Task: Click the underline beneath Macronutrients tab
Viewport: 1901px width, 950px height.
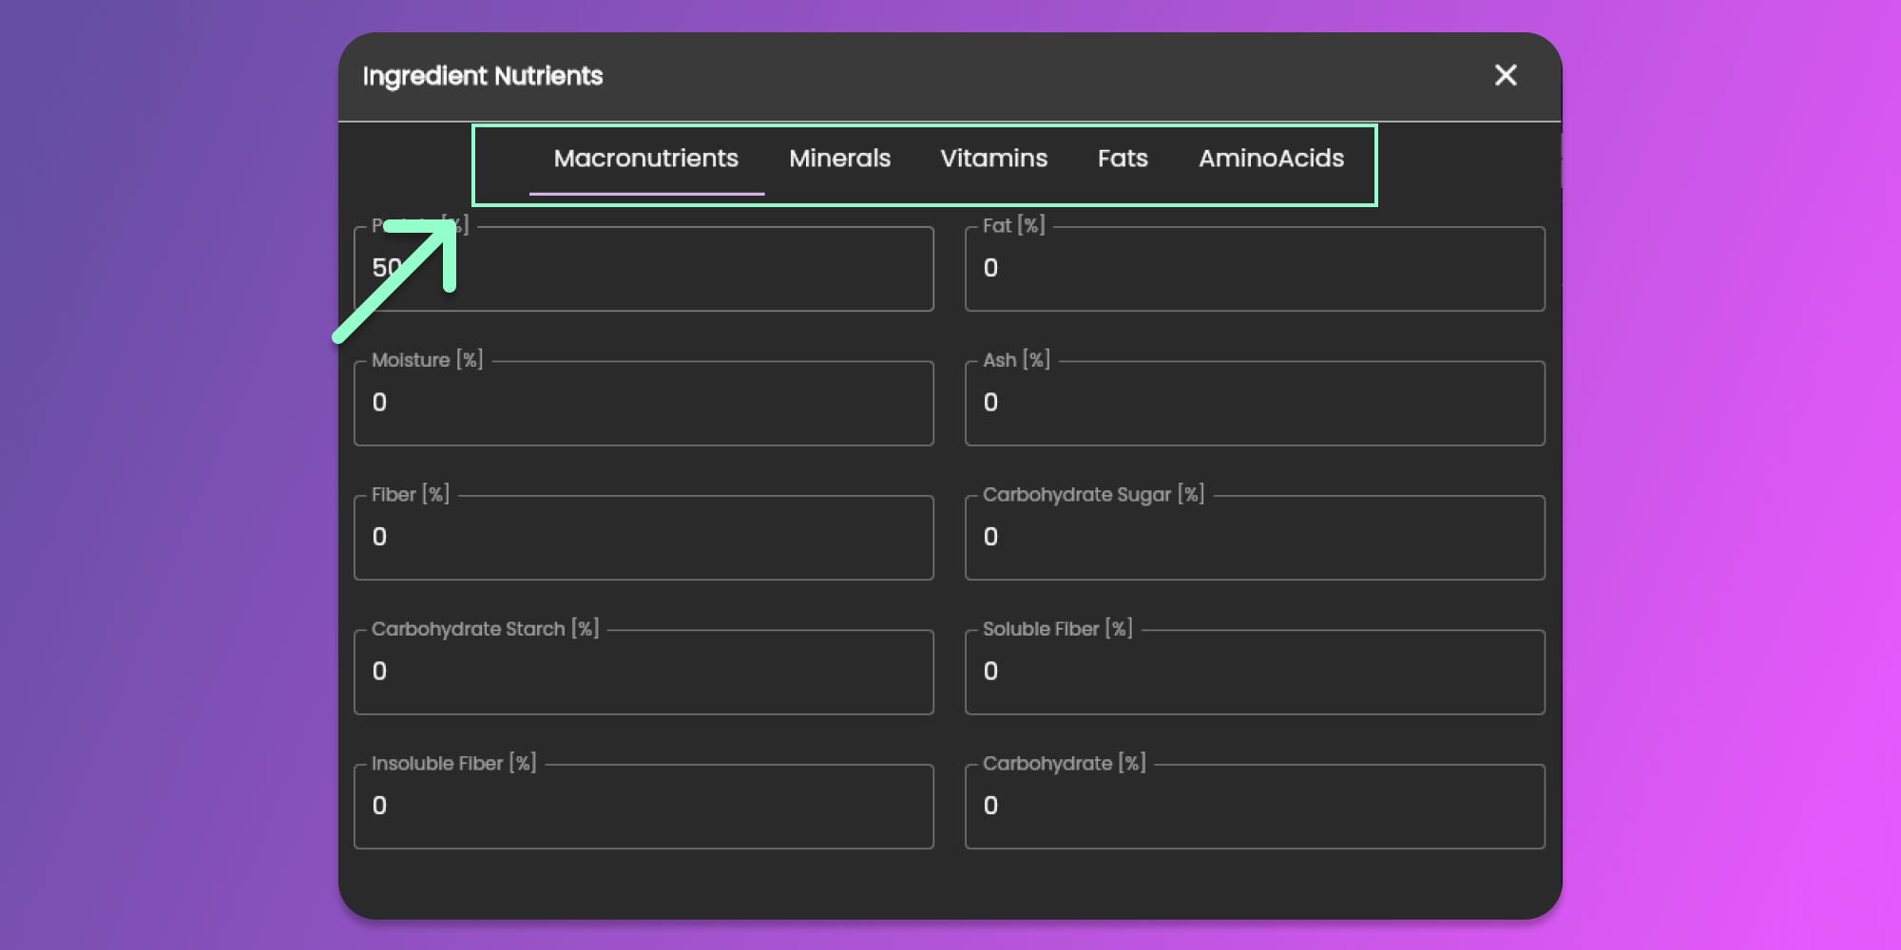Action: pos(646,194)
